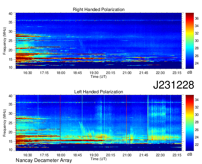202x164 pixels.
Task: Click the 'Right Handed Polarization' plot title
Action: [99, 10]
